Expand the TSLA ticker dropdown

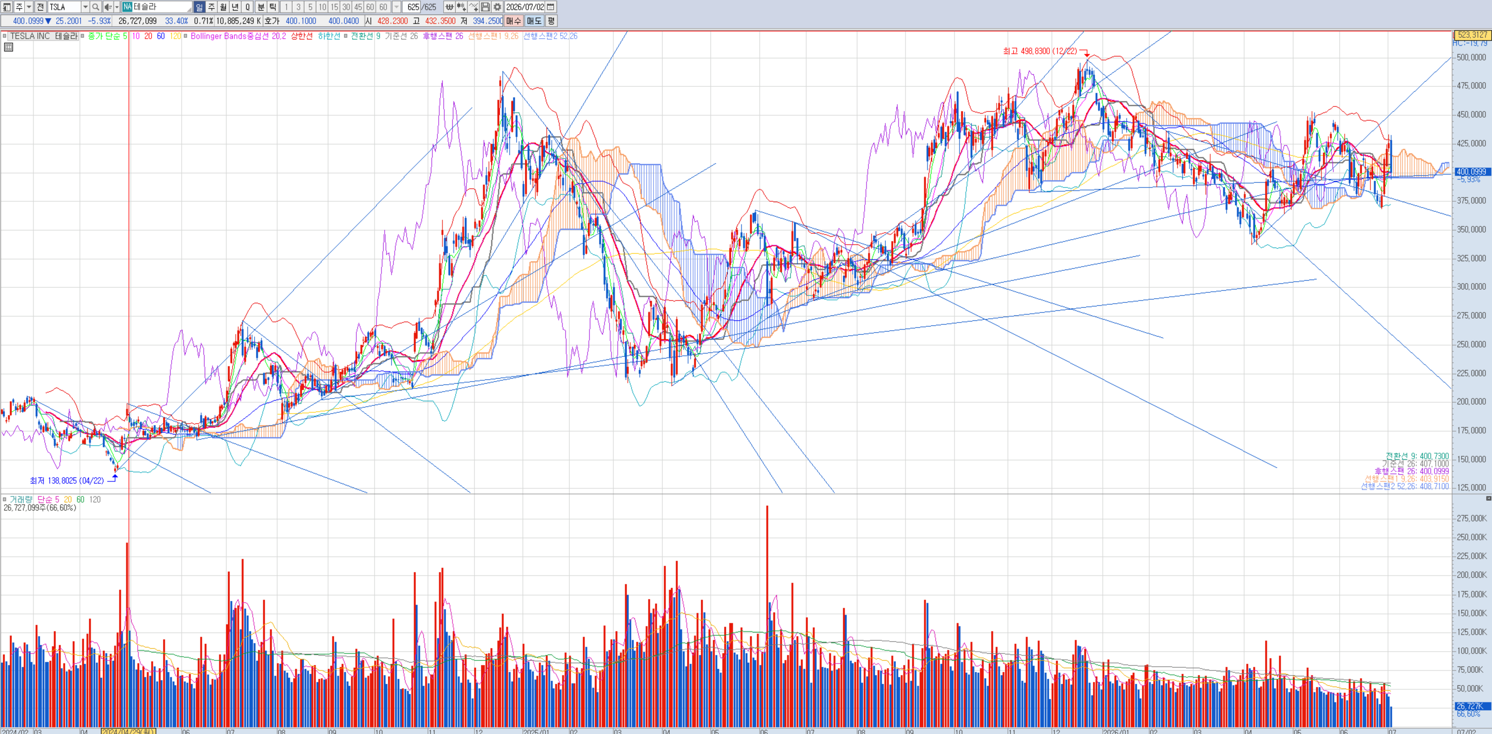point(85,7)
